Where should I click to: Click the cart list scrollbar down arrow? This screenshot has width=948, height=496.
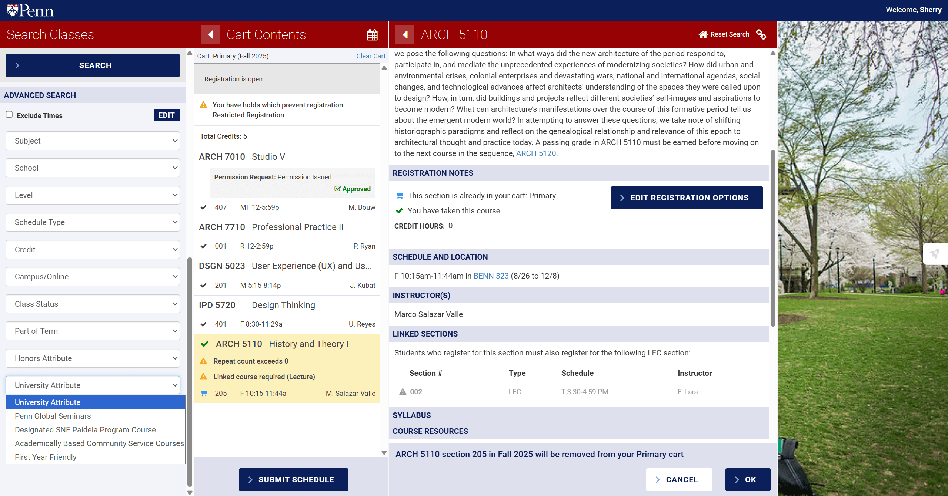point(384,453)
